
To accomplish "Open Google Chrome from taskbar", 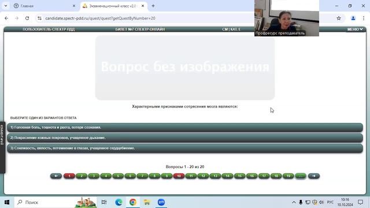I will [133, 202].
